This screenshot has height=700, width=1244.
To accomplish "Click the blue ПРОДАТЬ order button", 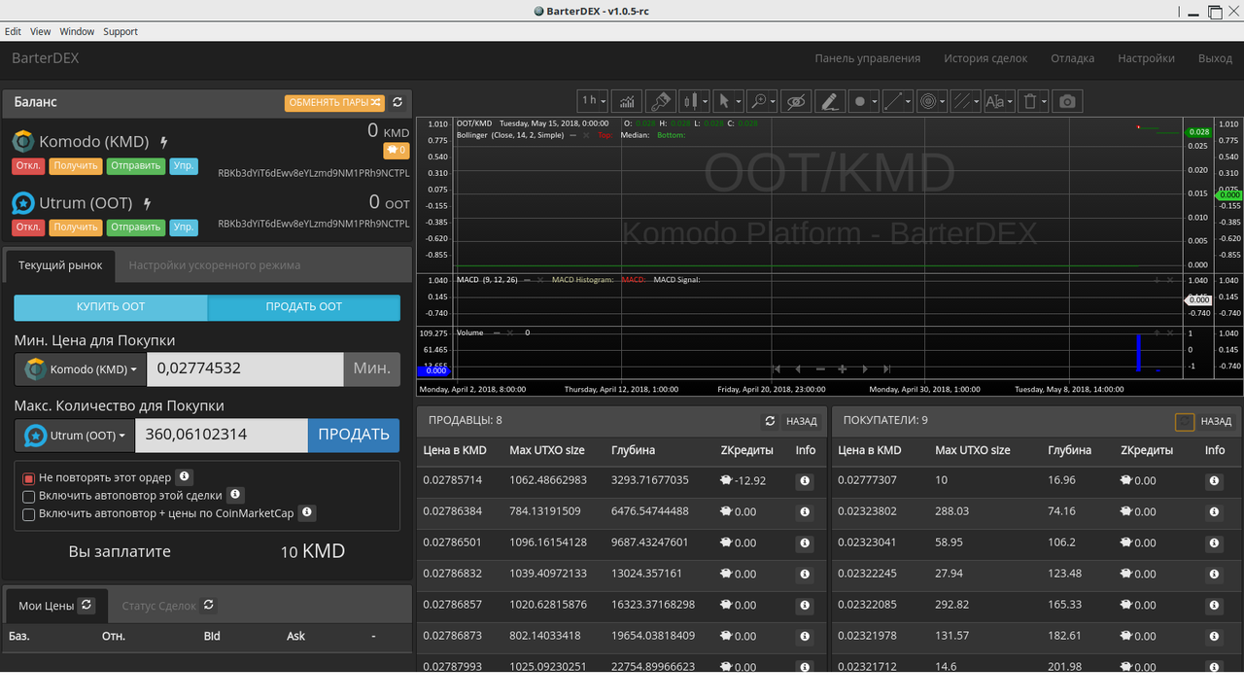I will 354,435.
